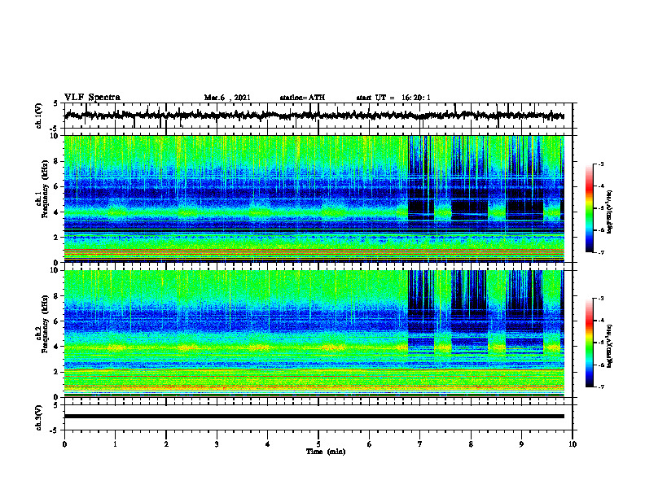Click the "5" voltage tick of ch.3(V) panel
Image resolution: width=645 pixels, height=498 pixels.
56,405
